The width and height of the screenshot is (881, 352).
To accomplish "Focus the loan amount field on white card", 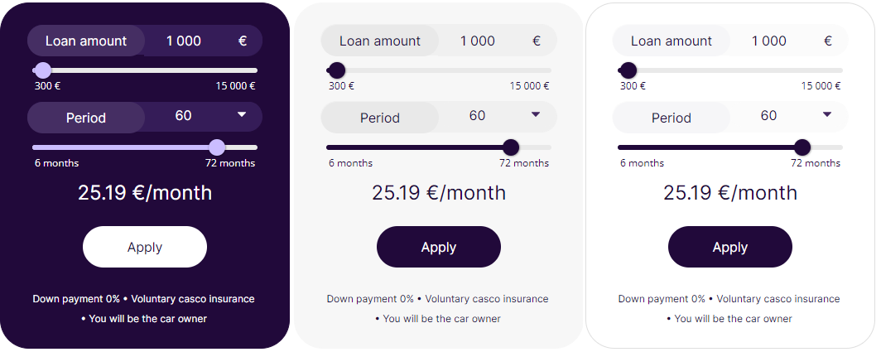I will 769,41.
